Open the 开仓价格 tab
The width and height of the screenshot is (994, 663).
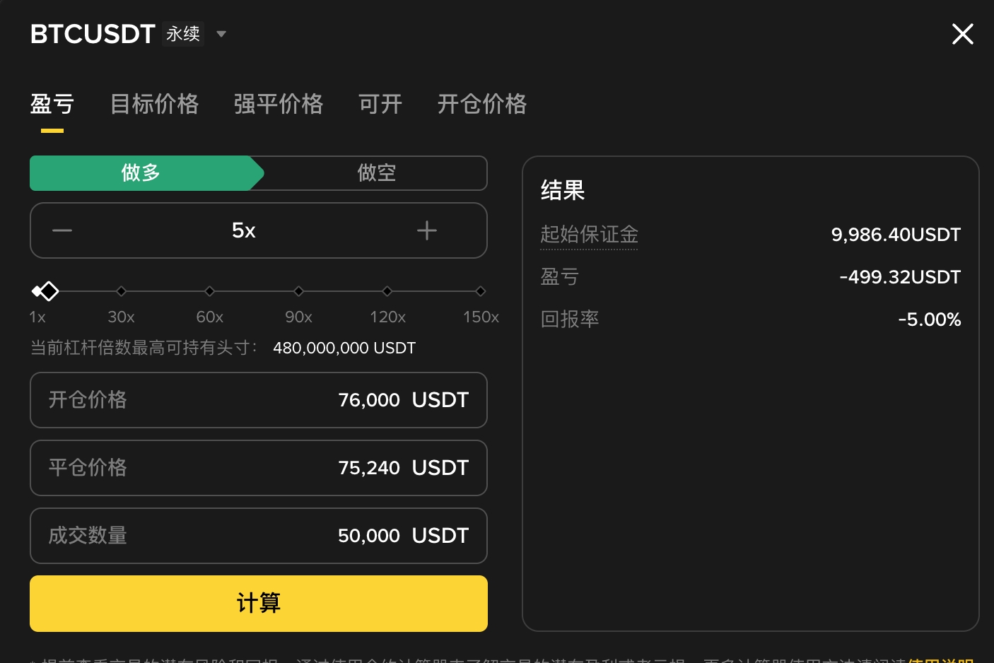tap(482, 104)
